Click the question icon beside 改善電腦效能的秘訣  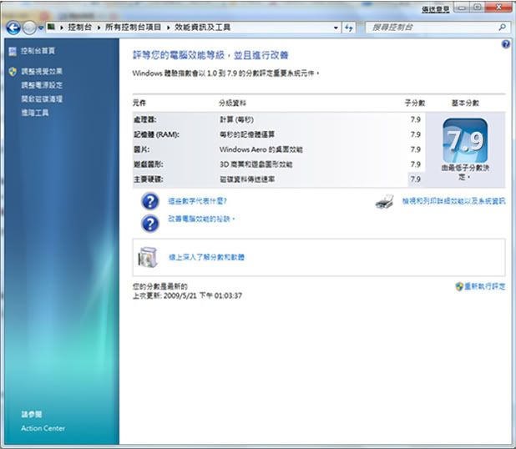(x=150, y=224)
